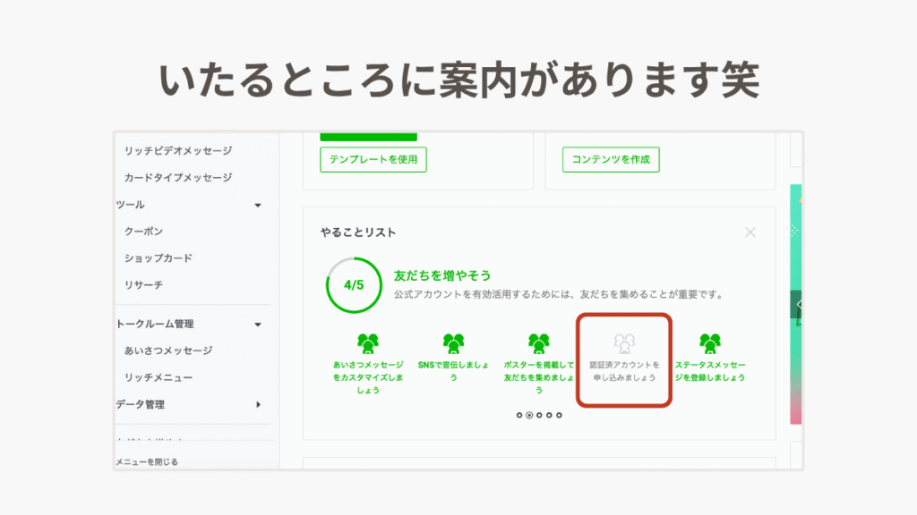Viewport: 917px width, 515px height.
Task: Go to ショップカード in the sidebar
Action: point(159,258)
